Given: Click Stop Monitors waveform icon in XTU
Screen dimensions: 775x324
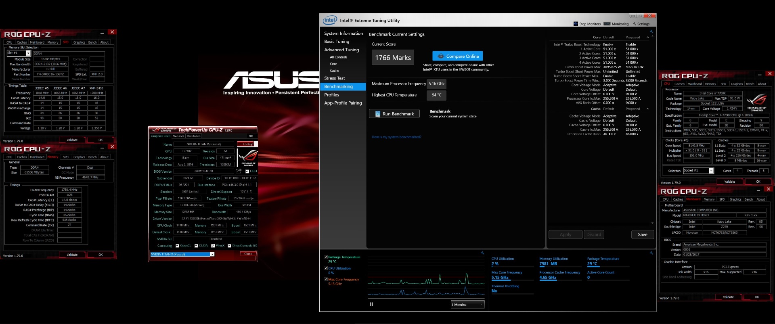Looking at the screenshot, I should coord(576,24).
